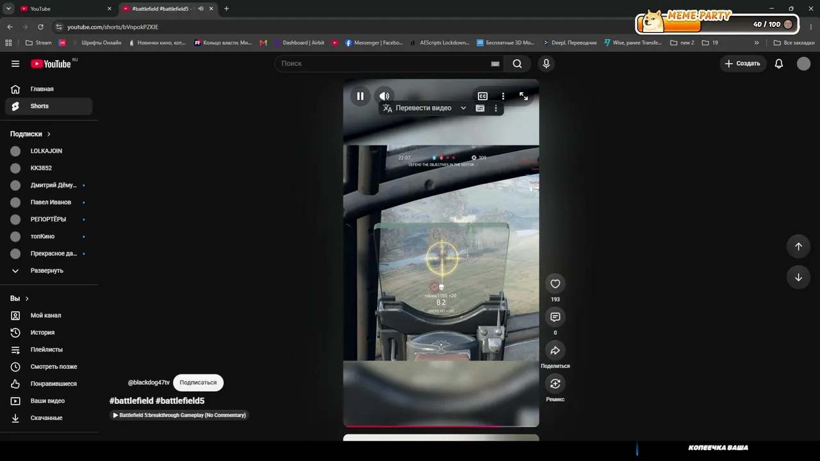Image resolution: width=820 pixels, height=461 pixels.
Task: Open 'Battlefield 5:breakthrough Gameplay' linked video
Action: (179, 415)
